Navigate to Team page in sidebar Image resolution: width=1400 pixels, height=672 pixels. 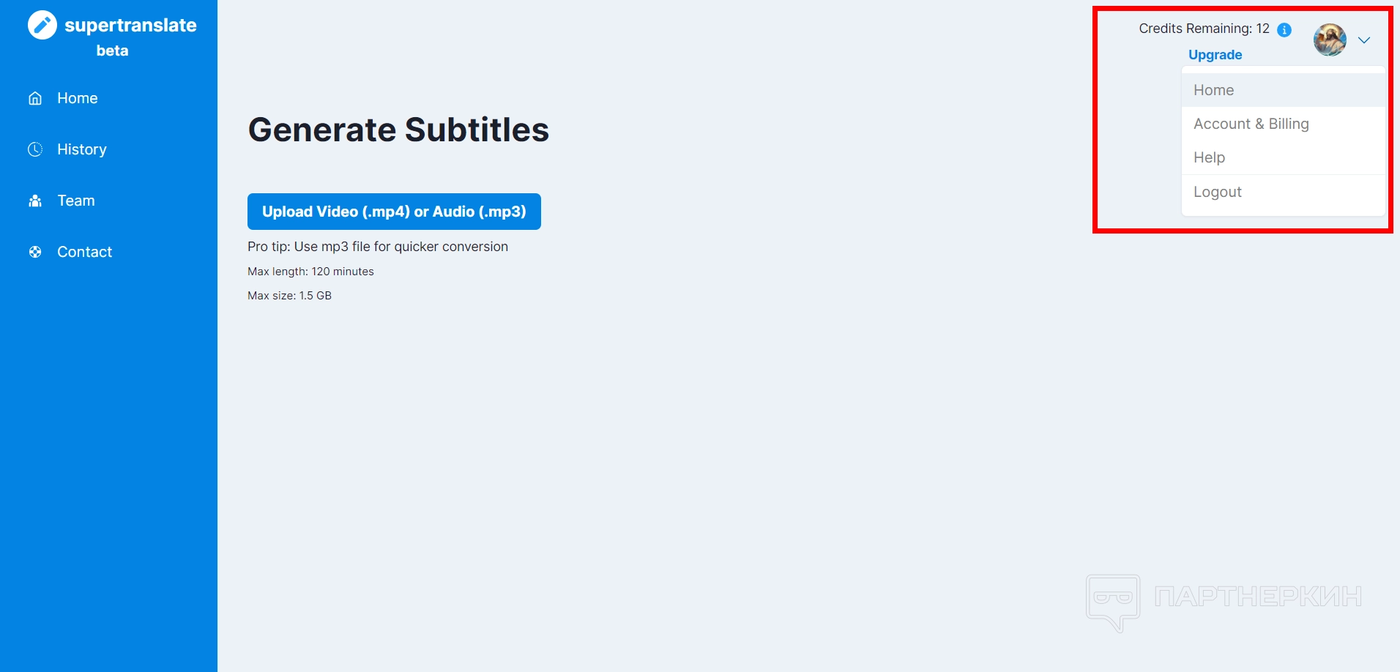point(75,201)
